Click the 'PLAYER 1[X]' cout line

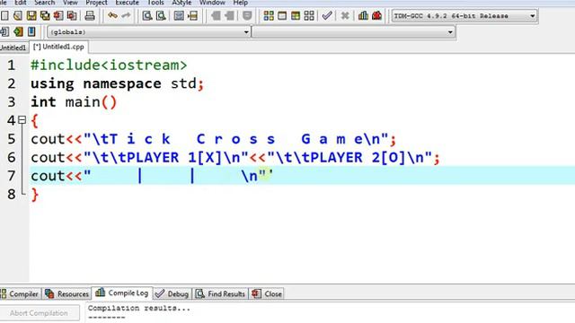pyautogui.click(x=235, y=158)
